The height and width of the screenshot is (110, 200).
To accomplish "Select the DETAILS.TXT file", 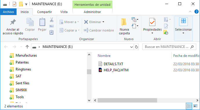I will (111, 64).
